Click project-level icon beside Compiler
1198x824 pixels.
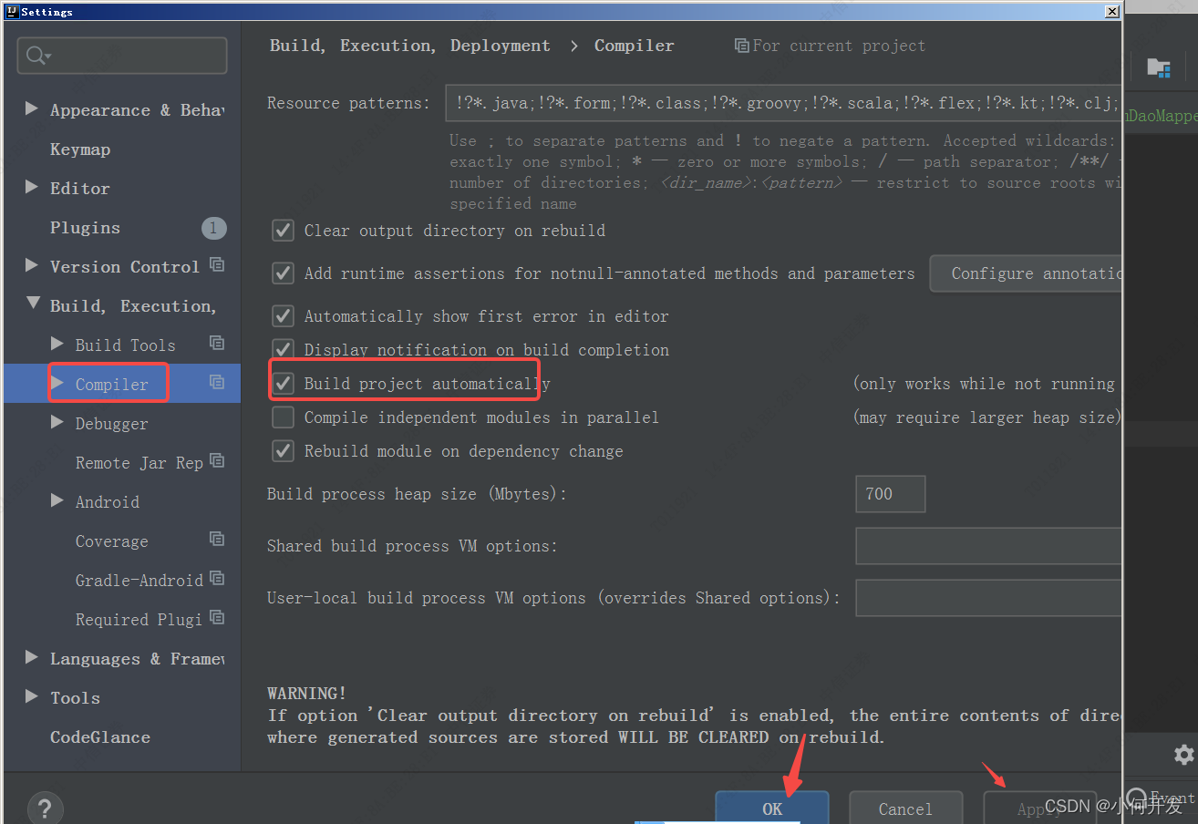[217, 383]
